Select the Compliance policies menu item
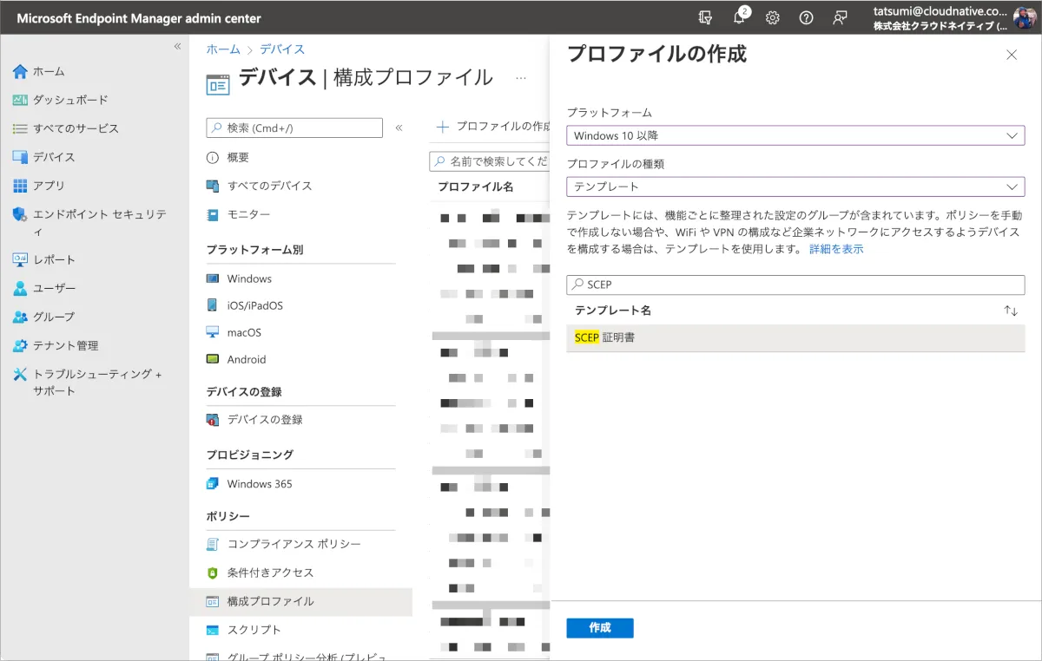The height and width of the screenshot is (661, 1042). click(293, 544)
